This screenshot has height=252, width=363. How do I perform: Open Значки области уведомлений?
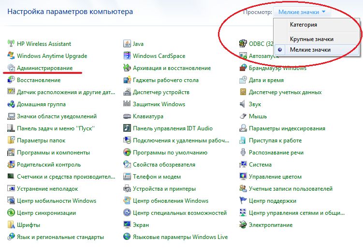click(57, 116)
